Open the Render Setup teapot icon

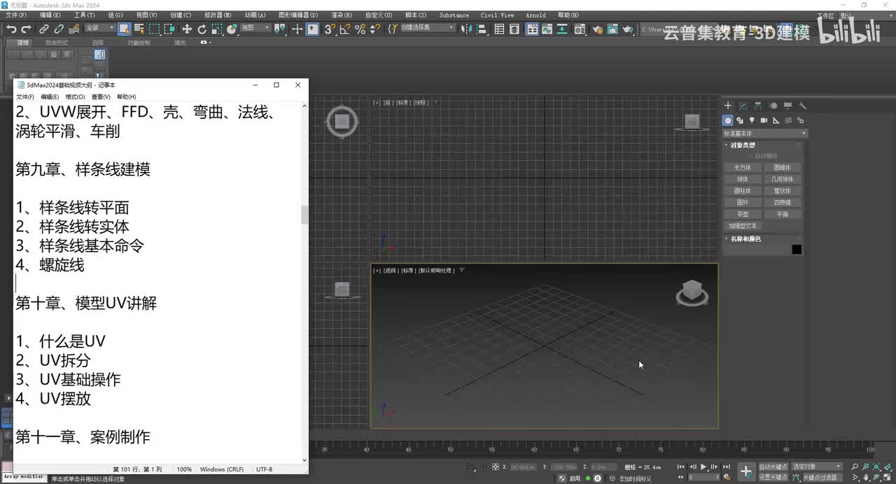[x=597, y=29]
